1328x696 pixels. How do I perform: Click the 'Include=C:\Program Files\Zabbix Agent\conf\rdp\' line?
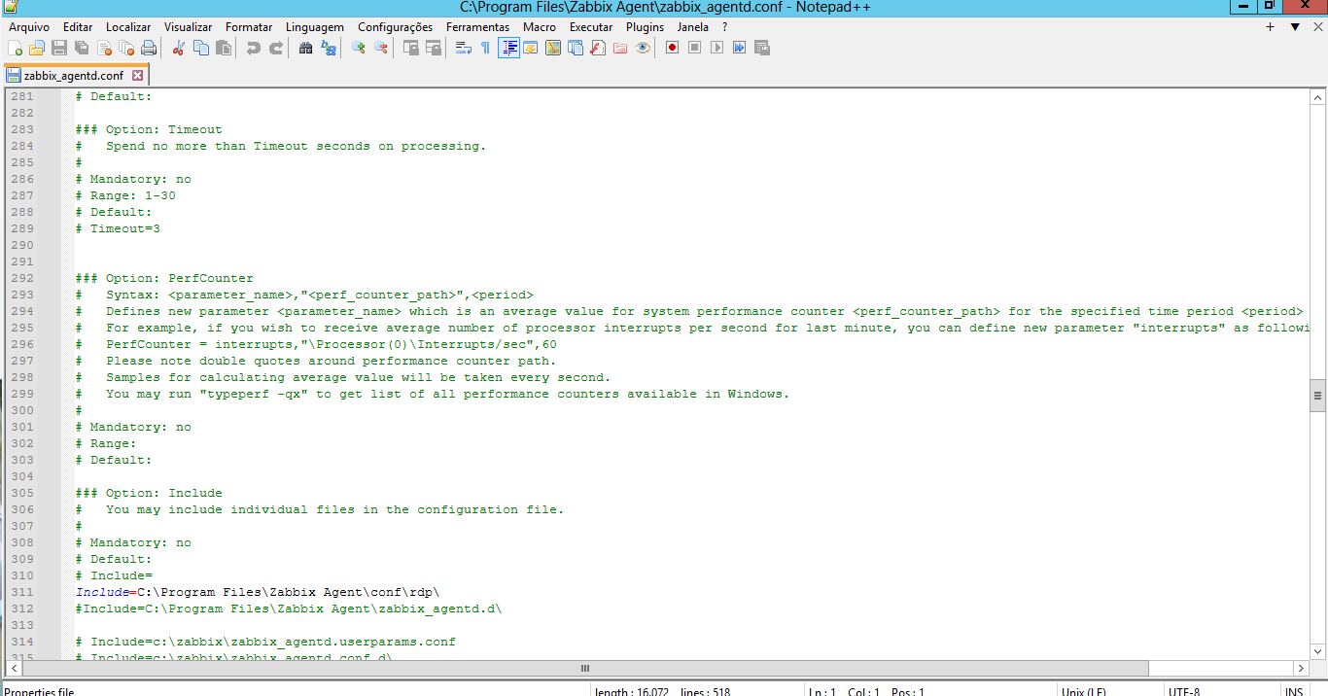click(259, 592)
